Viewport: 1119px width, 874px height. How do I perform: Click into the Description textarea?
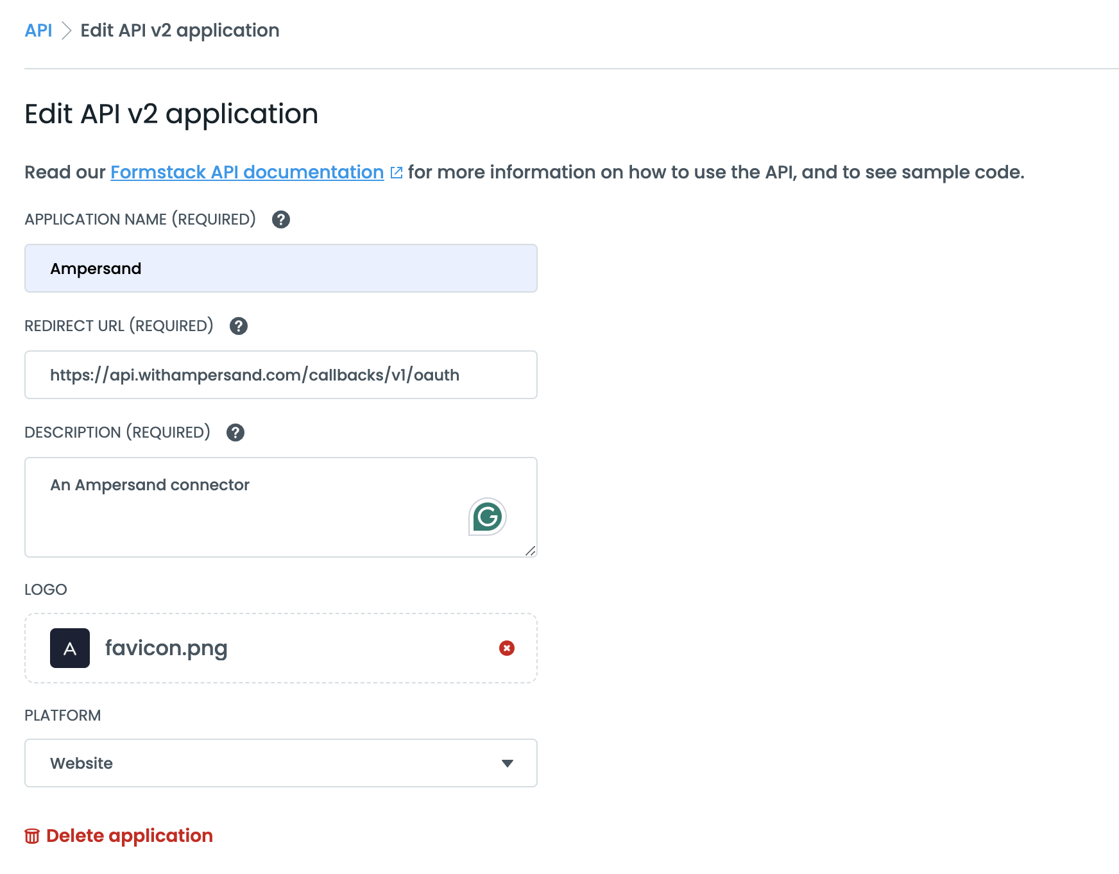(281, 507)
